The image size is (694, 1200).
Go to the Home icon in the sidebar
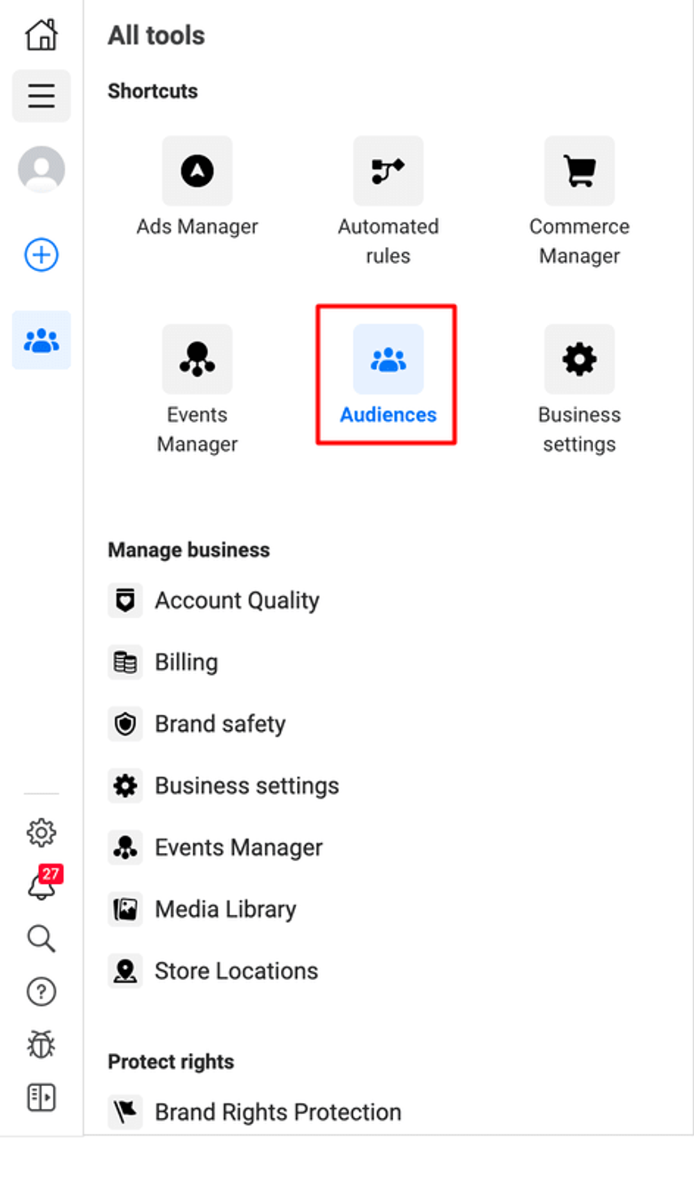coord(41,35)
